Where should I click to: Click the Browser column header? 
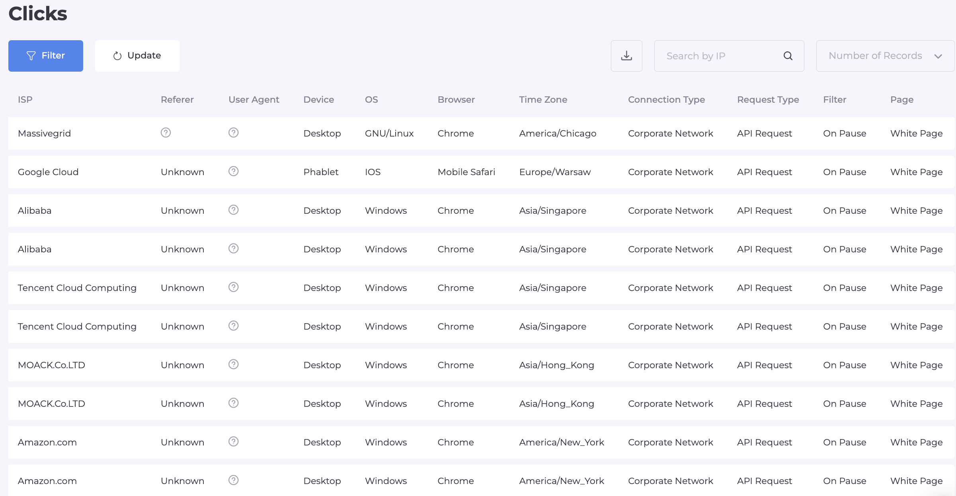point(456,100)
